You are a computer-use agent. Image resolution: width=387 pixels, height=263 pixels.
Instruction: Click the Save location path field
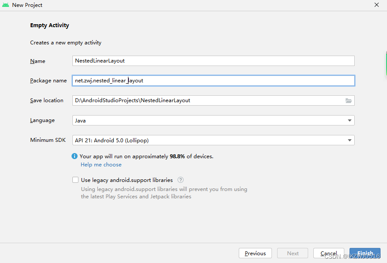coord(213,100)
